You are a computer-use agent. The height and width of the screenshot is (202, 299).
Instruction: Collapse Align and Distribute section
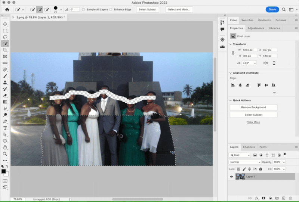[x=231, y=73]
